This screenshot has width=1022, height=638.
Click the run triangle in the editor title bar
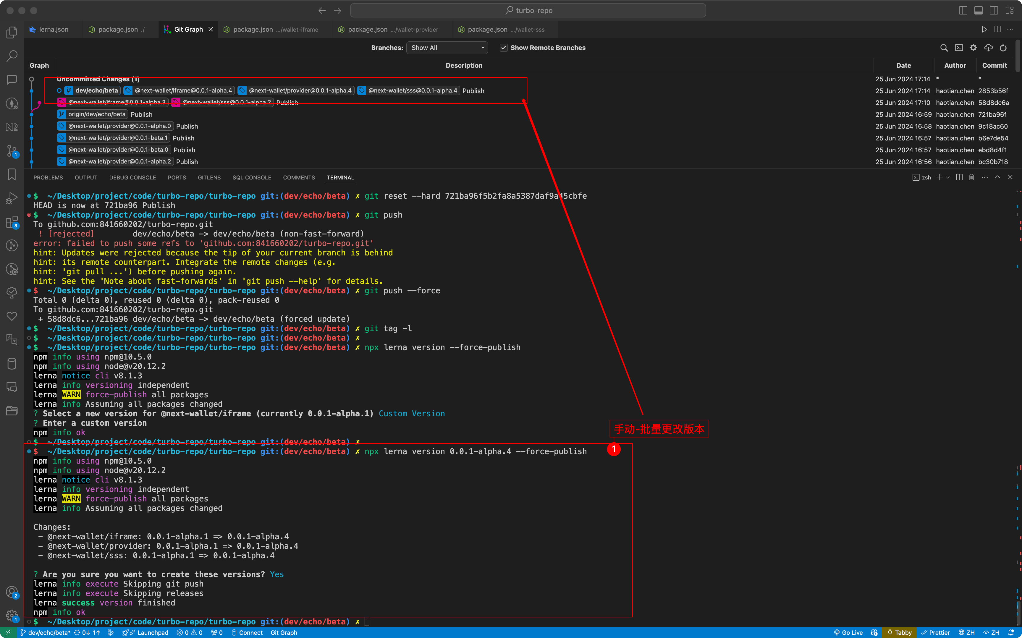click(x=984, y=29)
